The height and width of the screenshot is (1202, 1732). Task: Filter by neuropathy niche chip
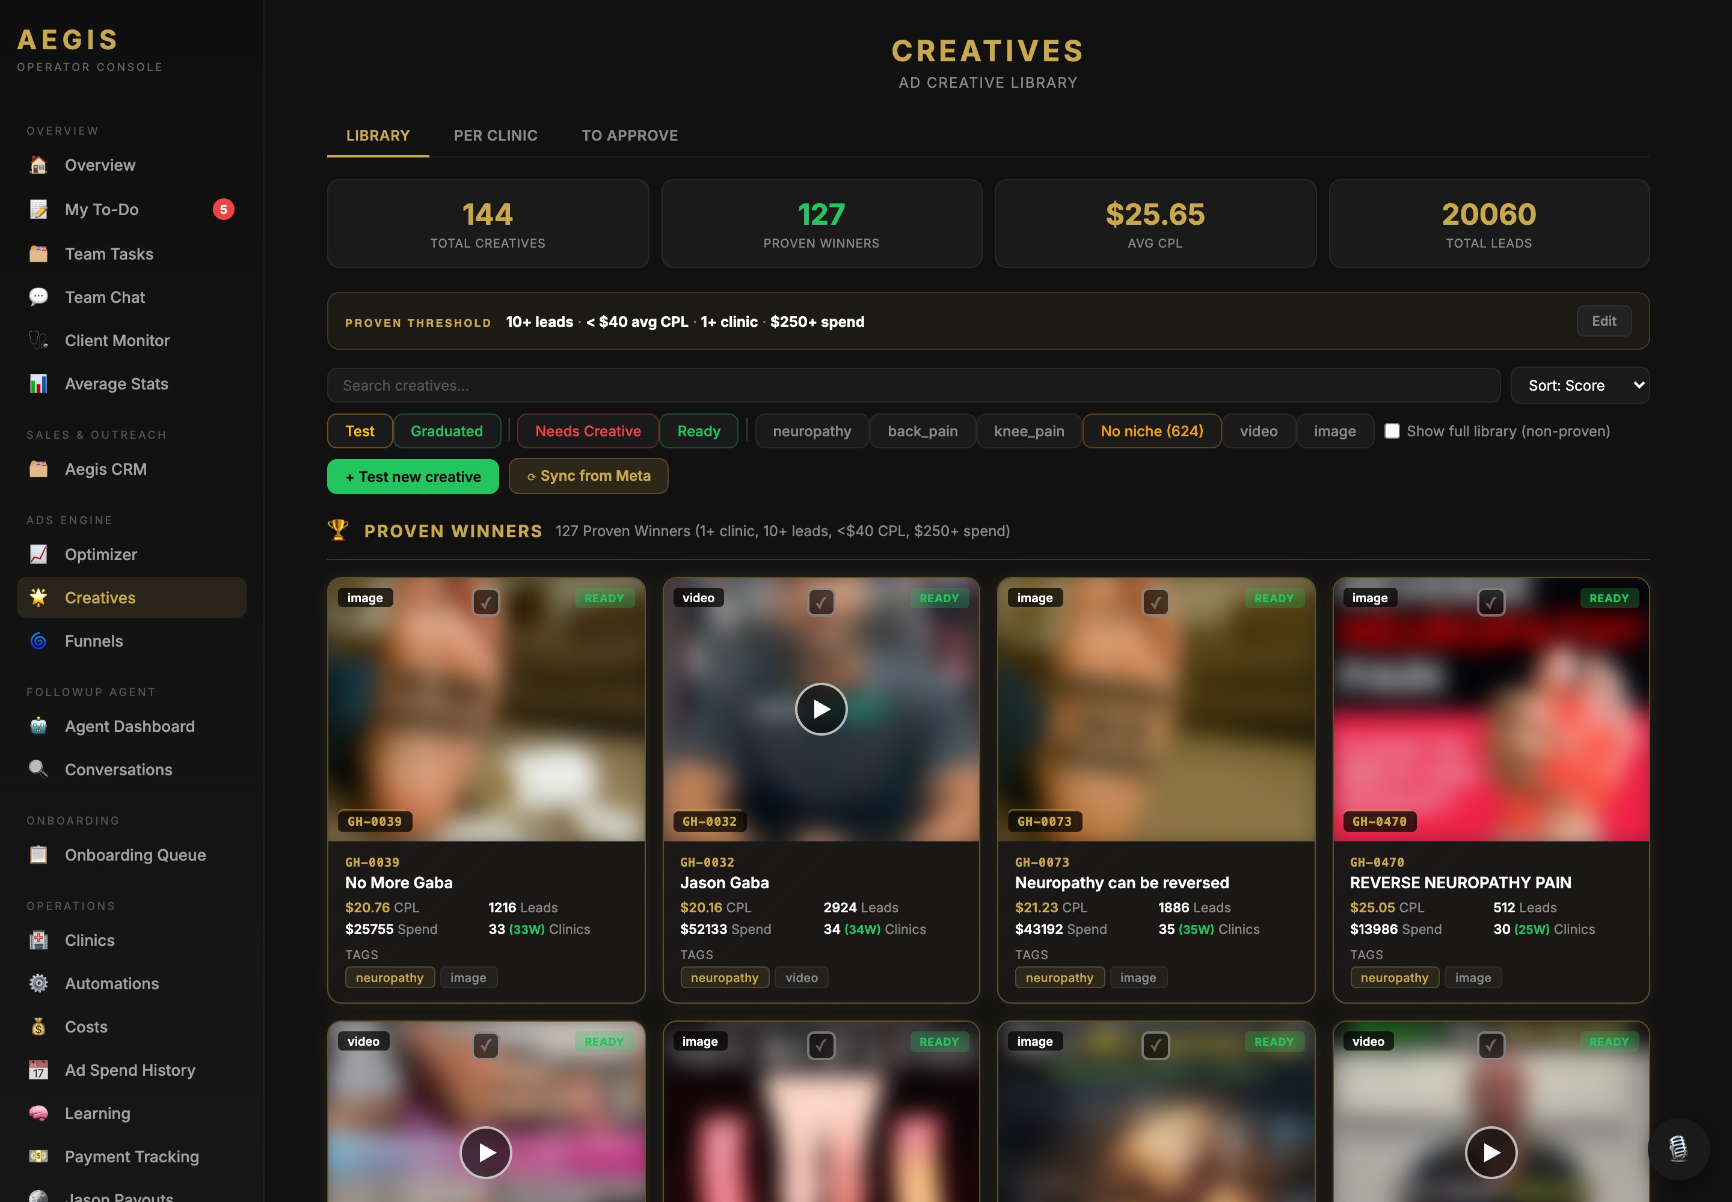tap(812, 431)
